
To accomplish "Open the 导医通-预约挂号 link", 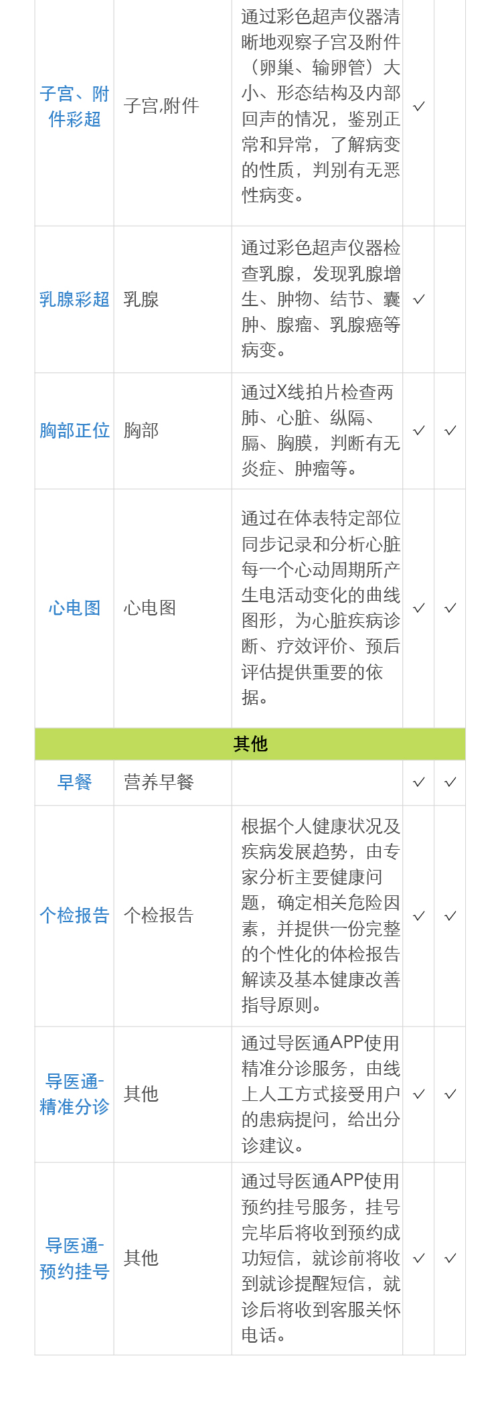I will pyautogui.click(x=74, y=1258).
